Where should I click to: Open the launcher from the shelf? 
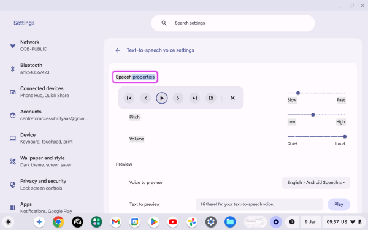pos(8,222)
